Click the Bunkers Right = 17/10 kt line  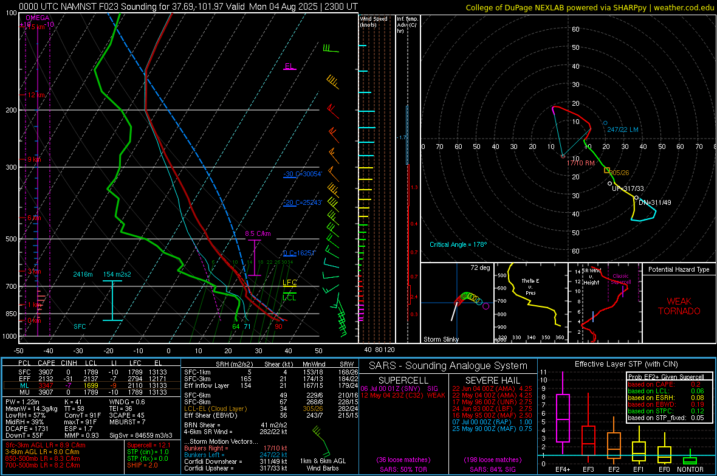tap(236, 448)
